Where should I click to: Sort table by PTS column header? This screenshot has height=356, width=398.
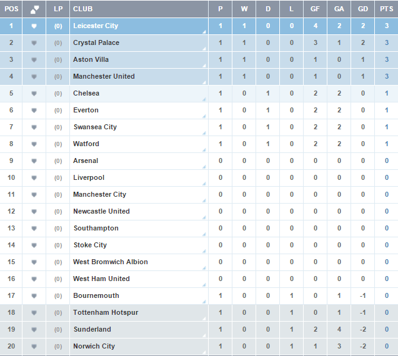pyautogui.click(x=386, y=9)
